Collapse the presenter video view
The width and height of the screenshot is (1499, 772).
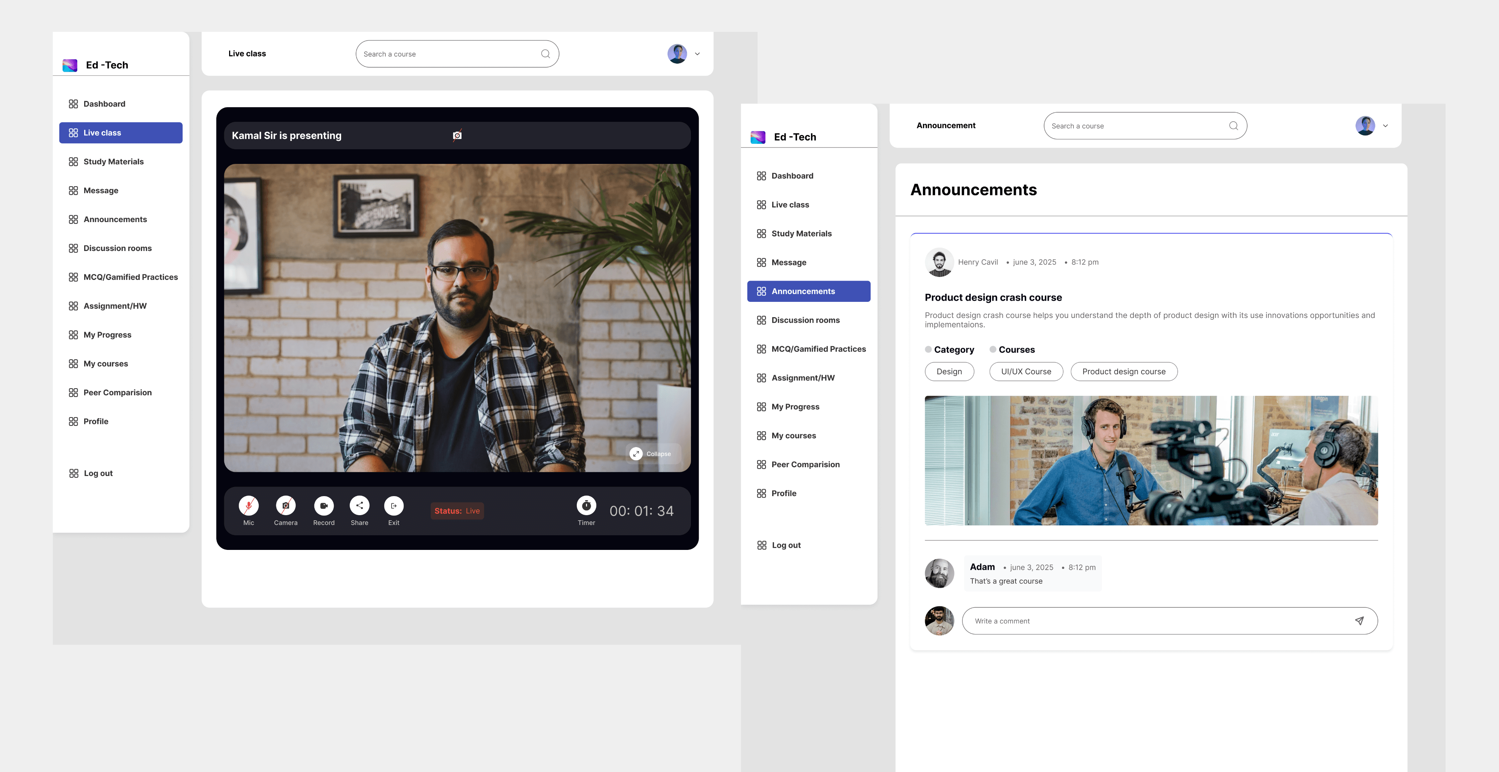click(651, 454)
